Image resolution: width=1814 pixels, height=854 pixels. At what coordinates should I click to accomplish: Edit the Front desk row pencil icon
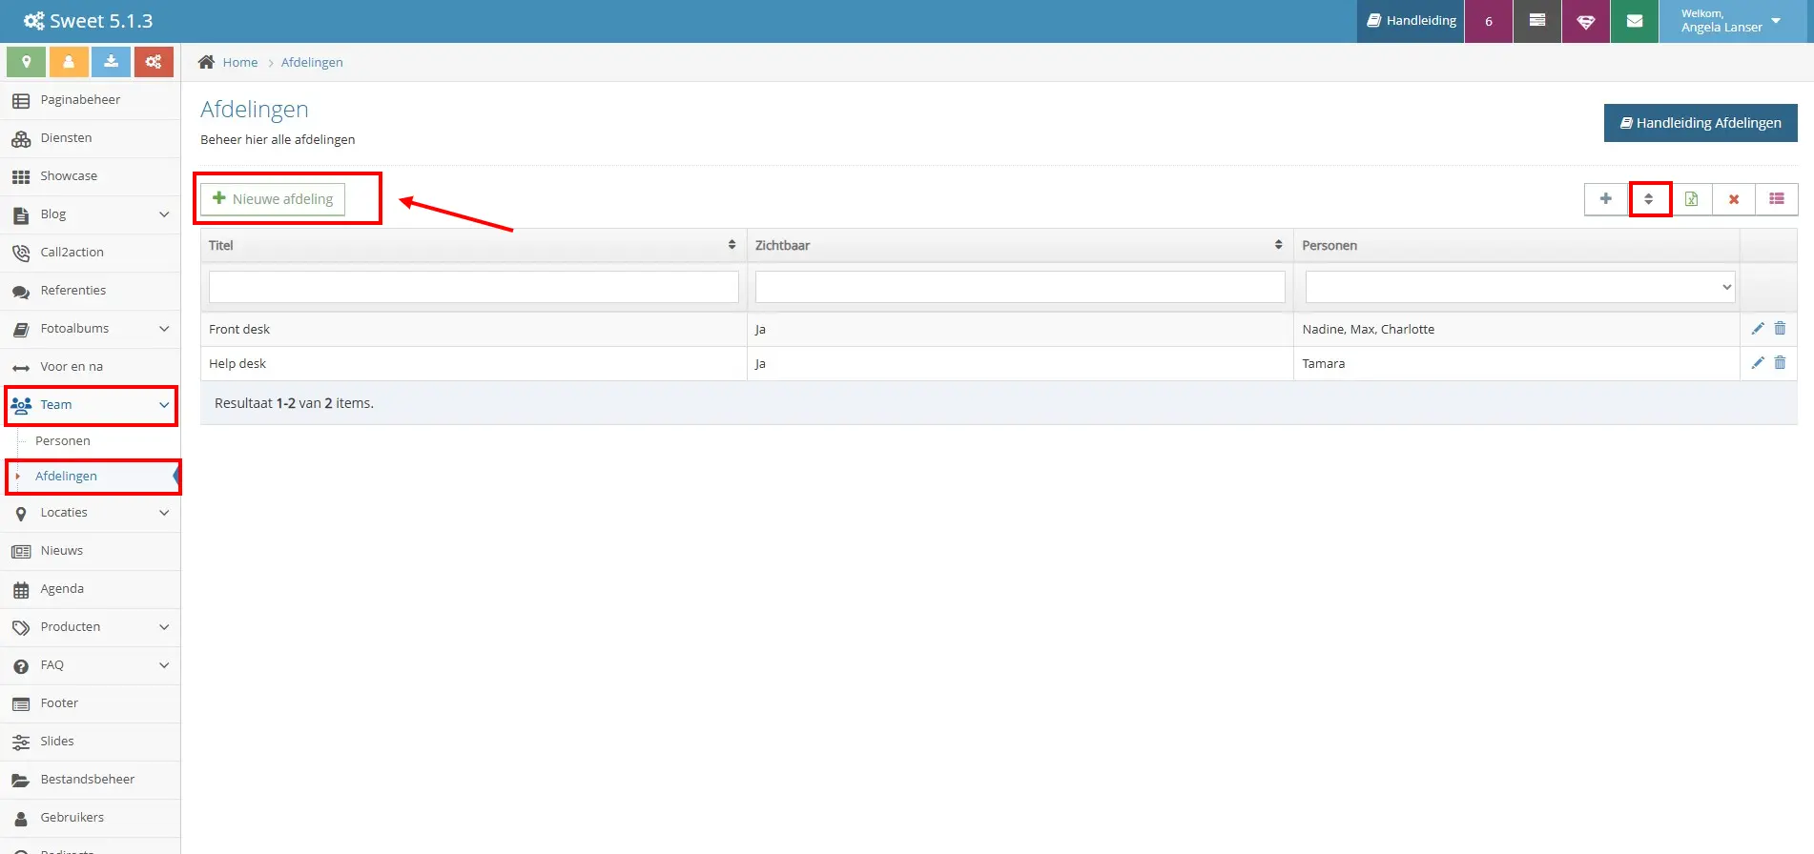(x=1758, y=329)
